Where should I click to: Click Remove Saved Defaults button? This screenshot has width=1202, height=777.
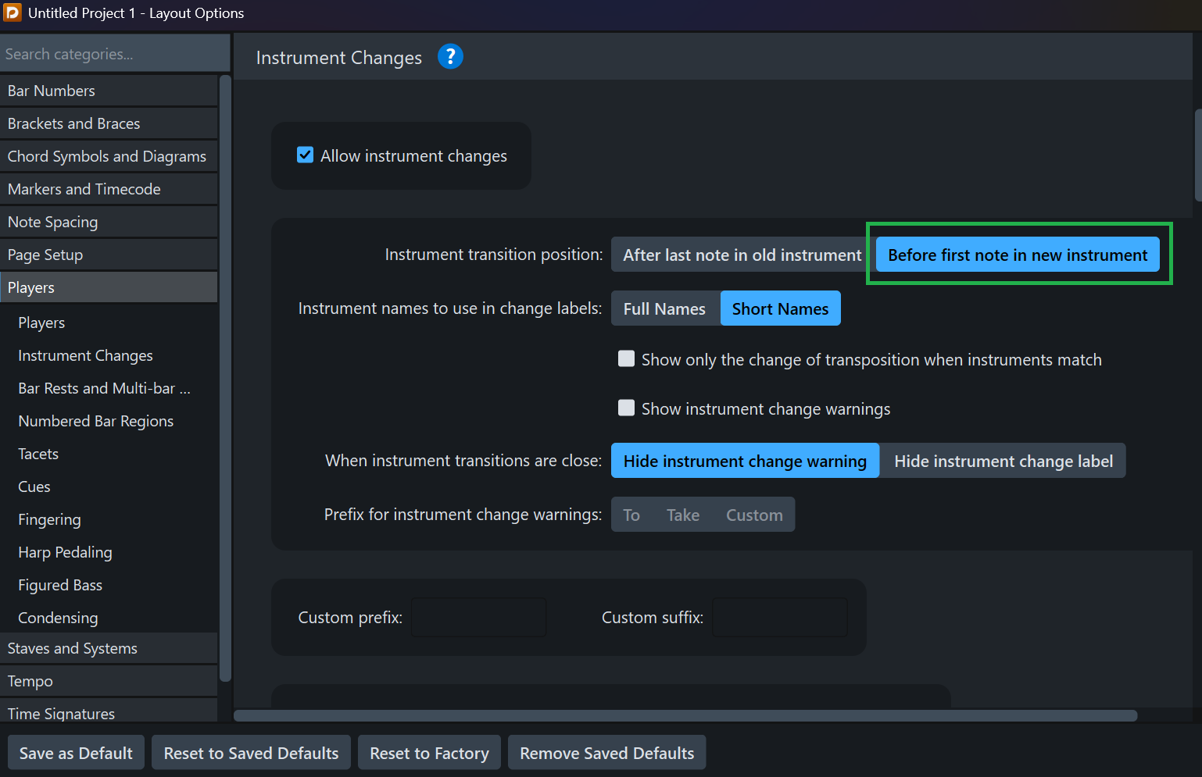tap(606, 753)
